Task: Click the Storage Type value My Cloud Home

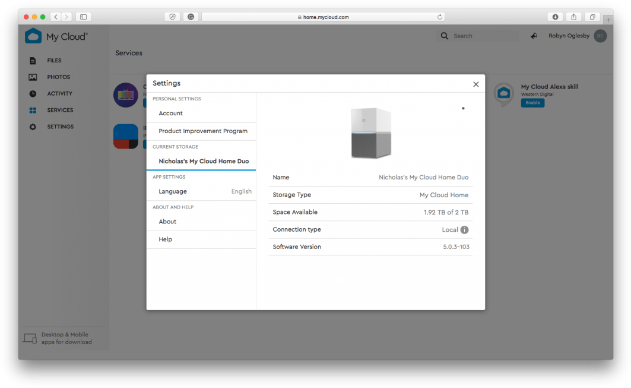Action: click(x=444, y=195)
